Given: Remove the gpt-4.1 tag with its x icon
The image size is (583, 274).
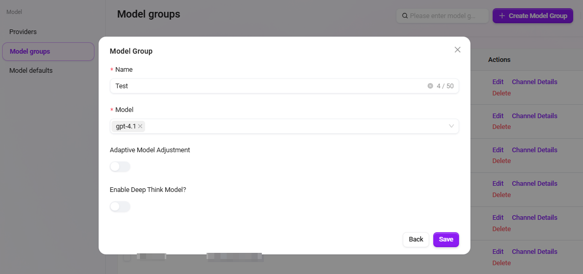Looking at the screenshot, I should coord(140,126).
